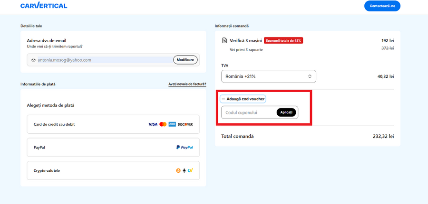The image size is (428, 204).
Task: Click the American Express card icon
Action: pyautogui.click(x=172, y=124)
